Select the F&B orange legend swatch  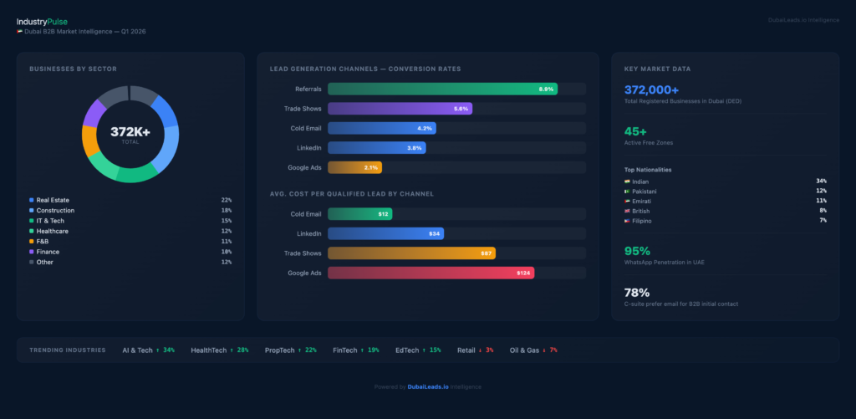(x=32, y=242)
